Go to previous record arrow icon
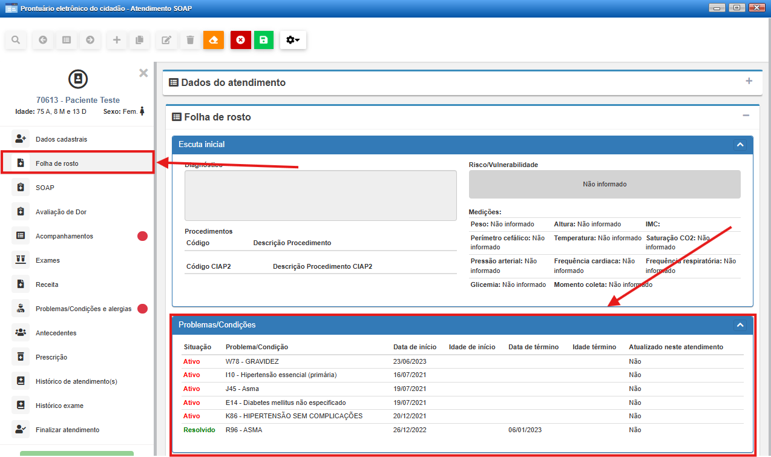 click(x=43, y=40)
